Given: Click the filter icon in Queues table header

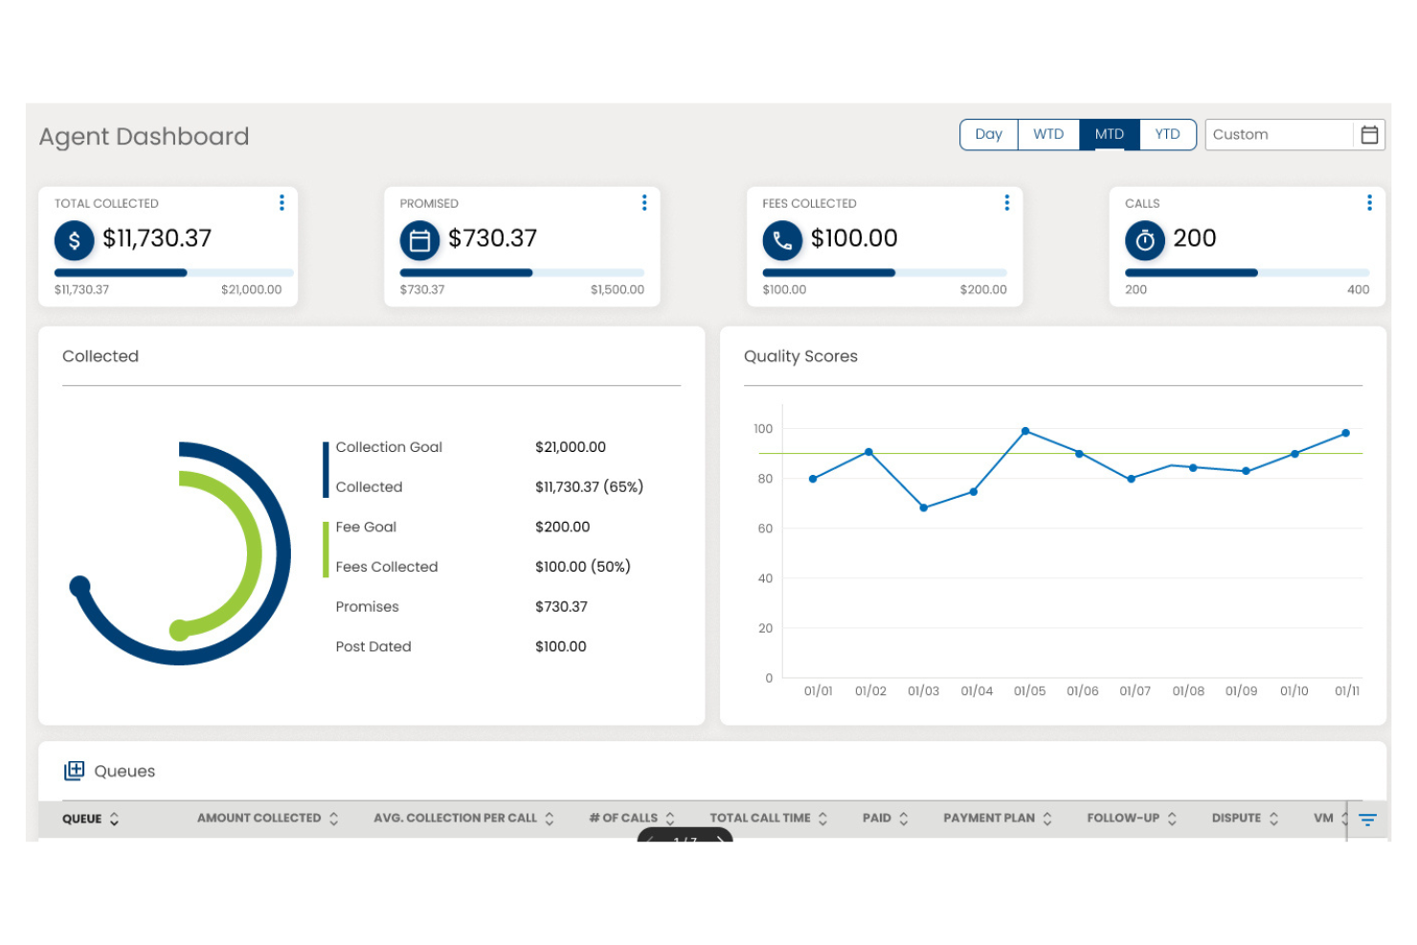Looking at the screenshot, I should [x=1366, y=819].
